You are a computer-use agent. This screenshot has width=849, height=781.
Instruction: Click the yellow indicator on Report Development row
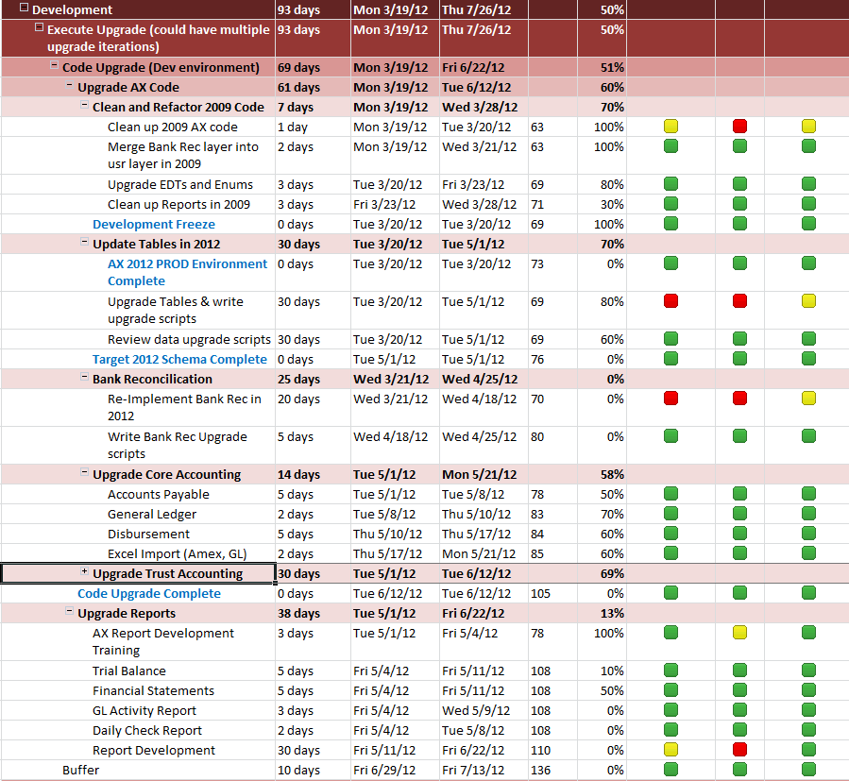[671, 750]
